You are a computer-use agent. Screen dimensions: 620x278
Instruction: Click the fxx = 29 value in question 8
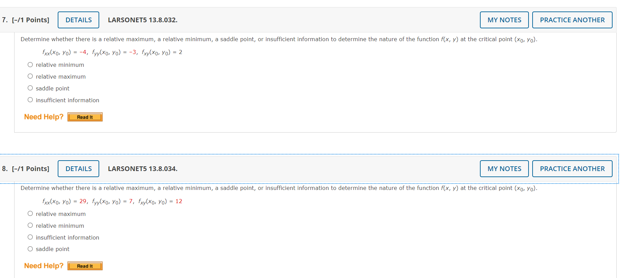pos(83,201)
